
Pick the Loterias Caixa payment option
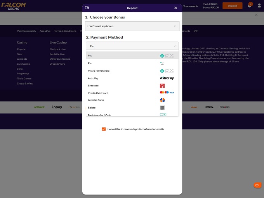coord(132,100)
